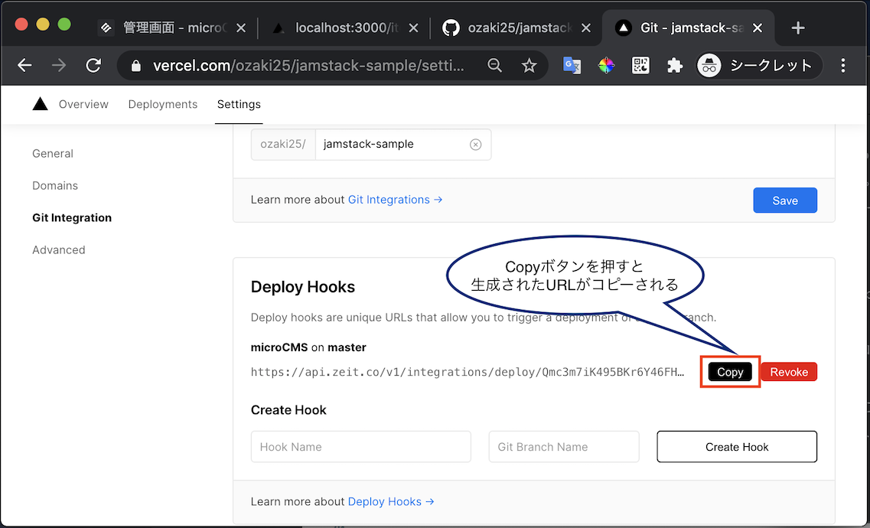Click the address bar URL
This screenshot has width=870, height=528.
(x=308, y=66)
